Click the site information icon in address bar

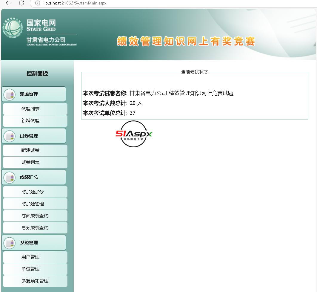(38, 3)
